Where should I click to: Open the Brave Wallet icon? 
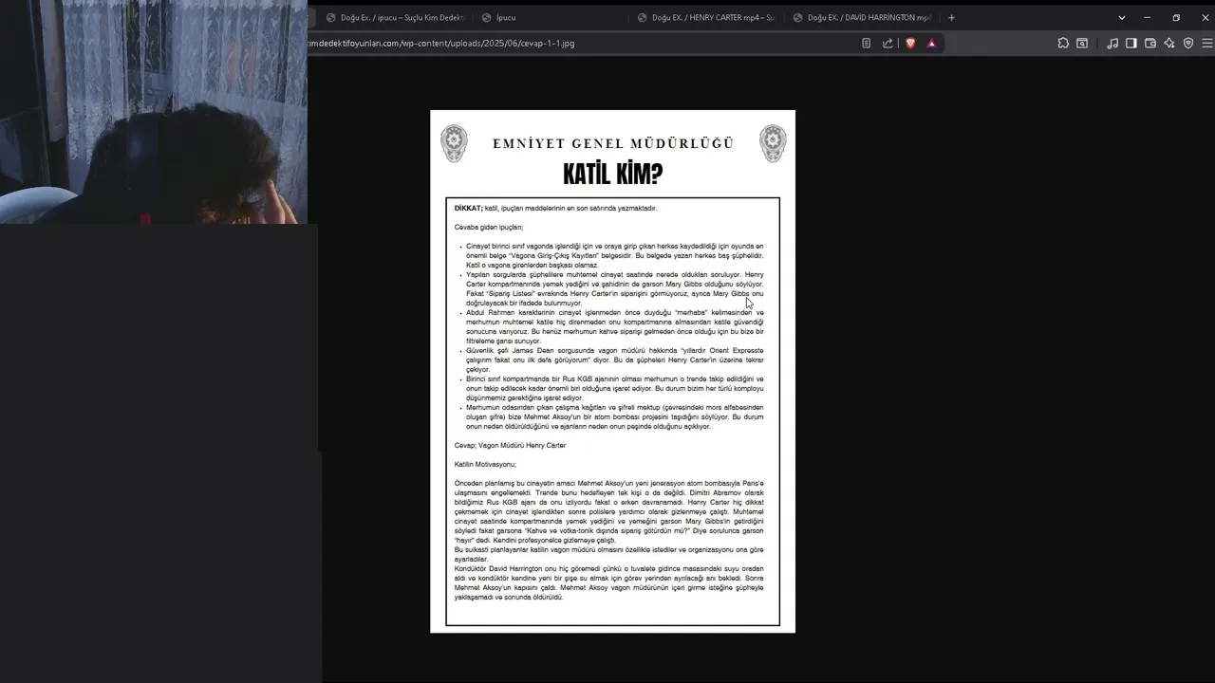pyautogui.click(x=1150, y=43)
